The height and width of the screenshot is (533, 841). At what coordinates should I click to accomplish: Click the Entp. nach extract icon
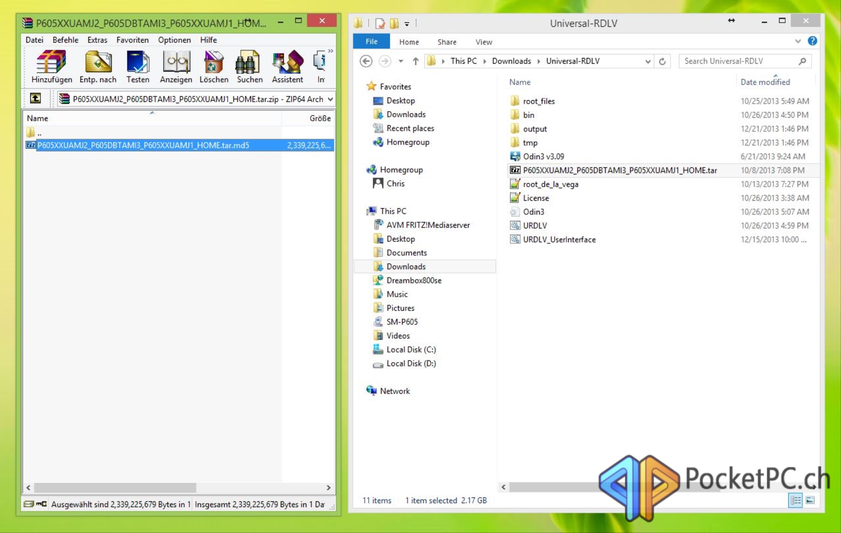point(98,66)
